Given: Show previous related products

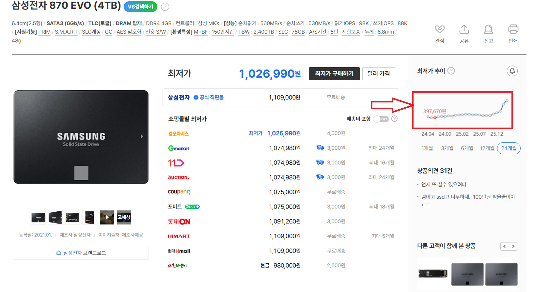Looking at the screenshot, I should (505, 246).
